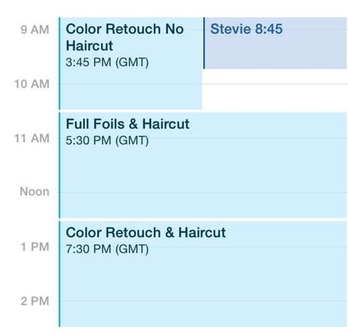Select the Noon hour label
The height and width of the screenshot is (335, 348).
34,192
